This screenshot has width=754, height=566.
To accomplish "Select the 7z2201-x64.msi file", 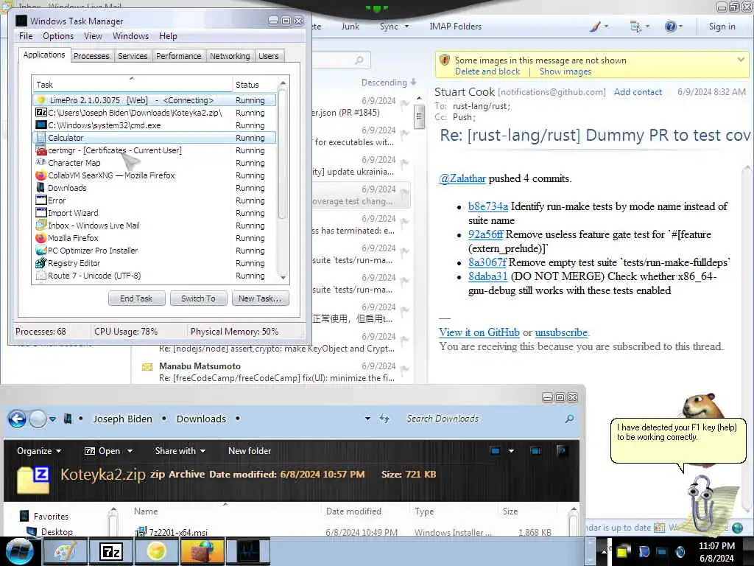I will (x=178, y=532).
